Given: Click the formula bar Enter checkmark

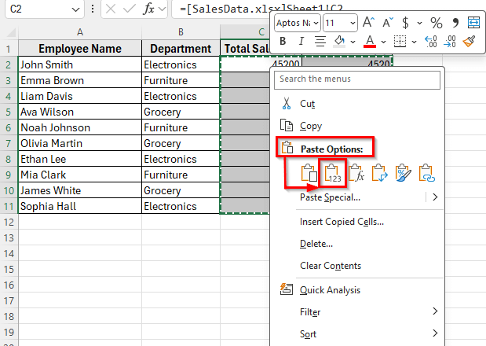Looking at the screenshot, I should [x=128, y=9].
